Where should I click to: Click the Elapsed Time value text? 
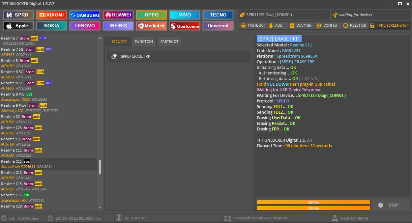[309, 146]
